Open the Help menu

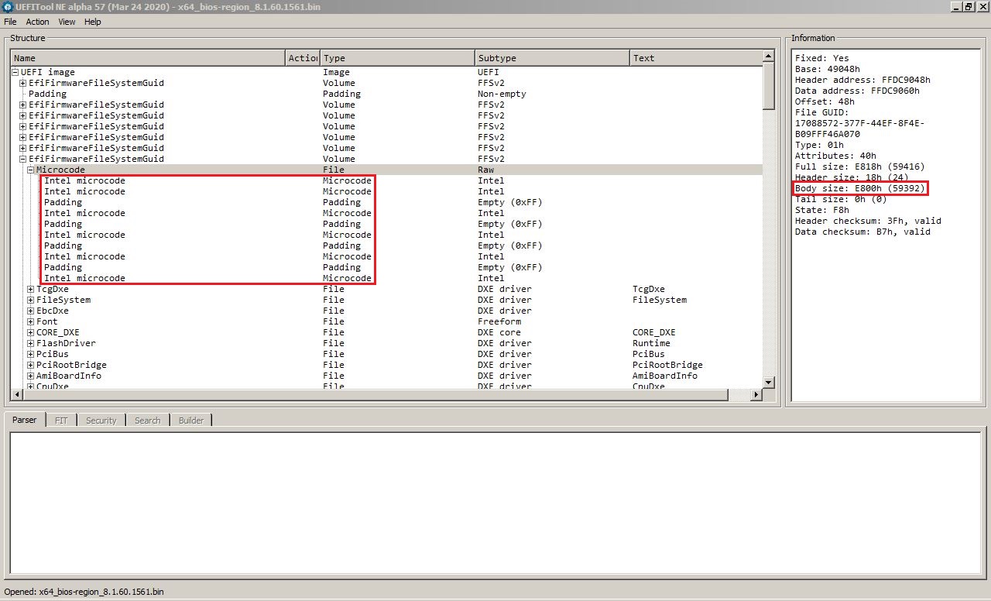point(93,22)
